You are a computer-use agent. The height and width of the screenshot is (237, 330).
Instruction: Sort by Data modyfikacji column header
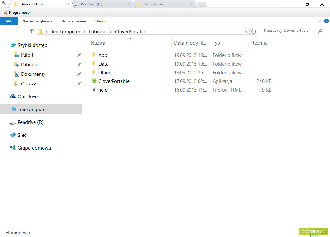click(191, 43)
